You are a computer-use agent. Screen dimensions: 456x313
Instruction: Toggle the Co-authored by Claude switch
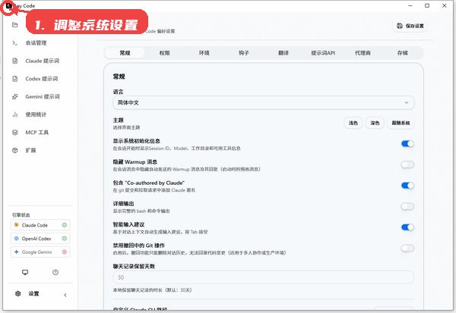[407, 186]
